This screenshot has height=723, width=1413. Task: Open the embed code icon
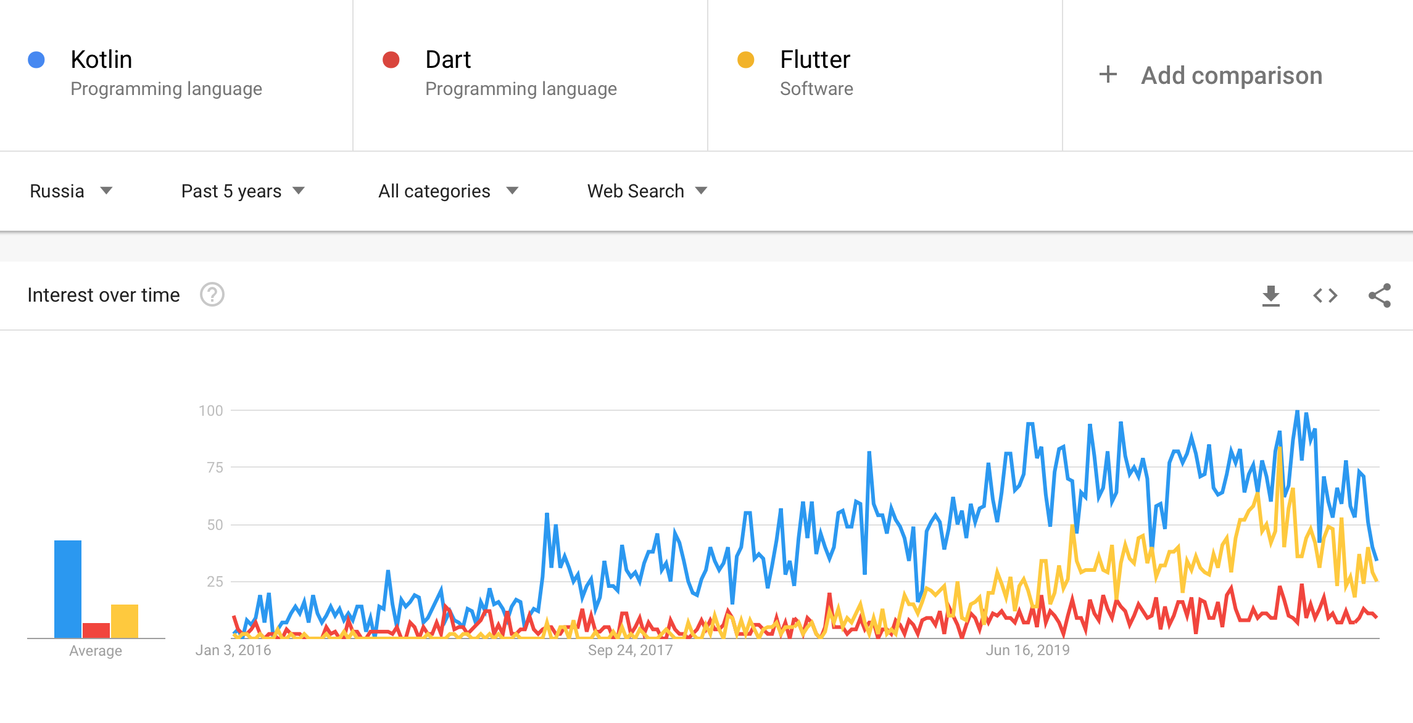(1325, 295)
